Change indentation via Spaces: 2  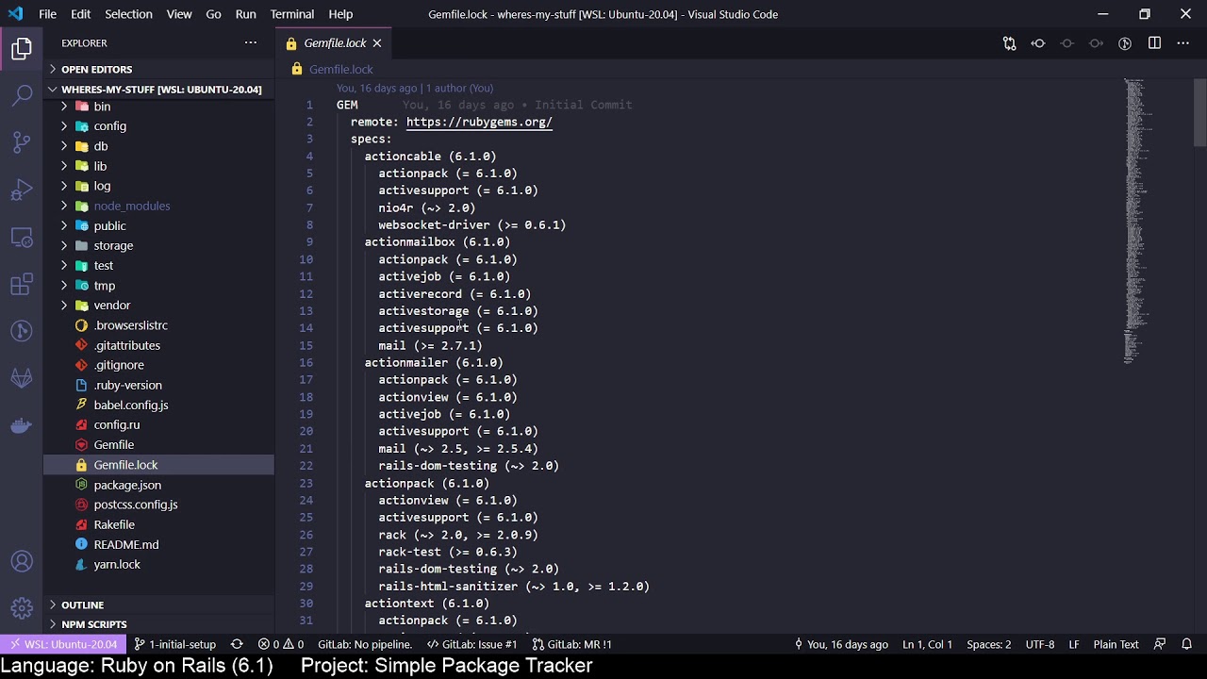click(988, 644)
